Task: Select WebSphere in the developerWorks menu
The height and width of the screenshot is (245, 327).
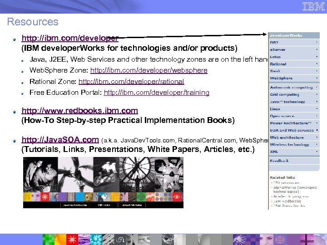Action: [x=294, y=78]
